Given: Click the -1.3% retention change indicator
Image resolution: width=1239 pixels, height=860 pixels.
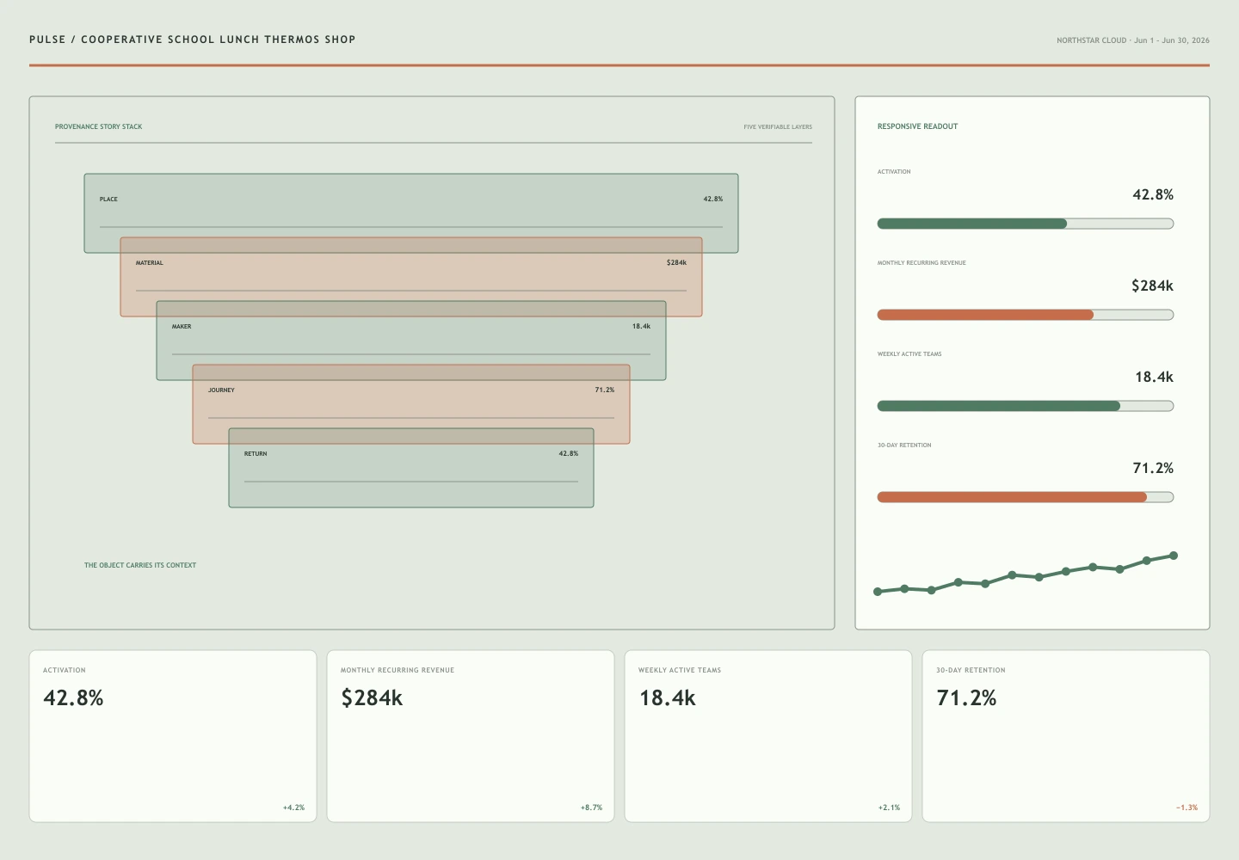Looking at the screenshot, I should pyautogui.click(x=1187, y=808).
